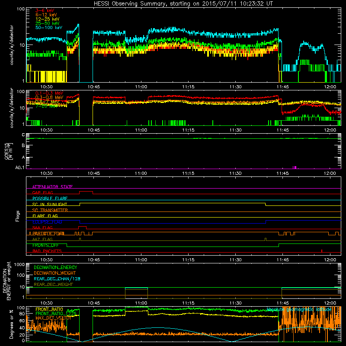Click the FLARE_FLAG label
346x346 pixels.
tap(45, 216)
